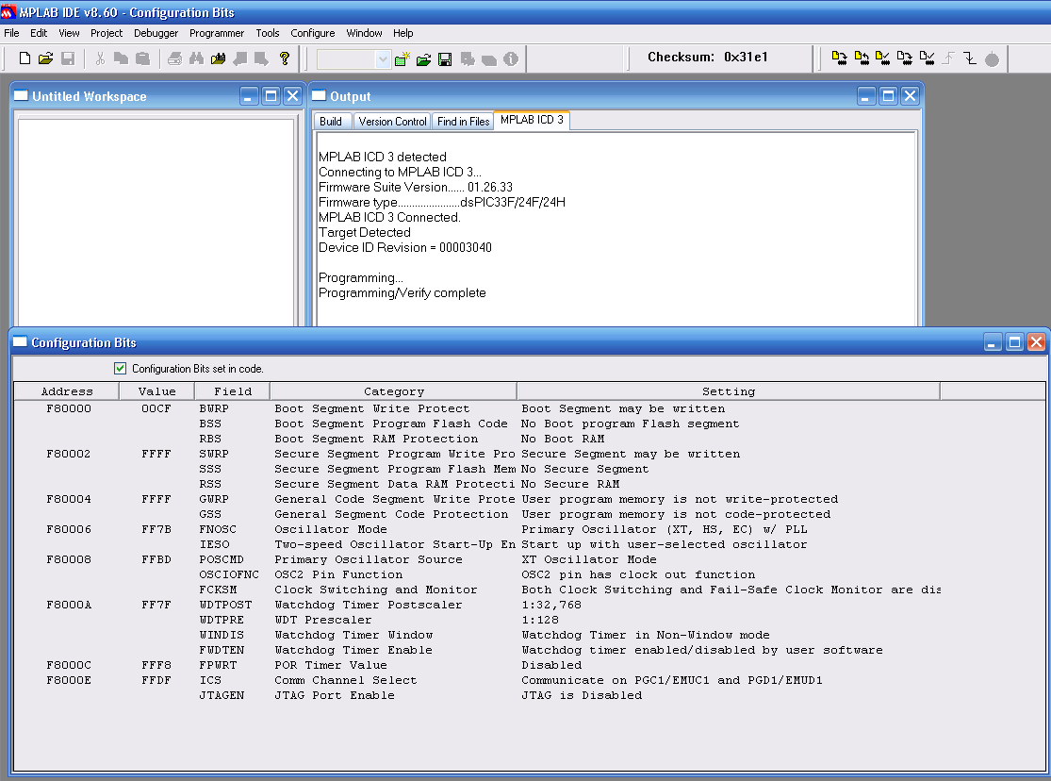Select the MPLAB ICD 3 output tab
This screenshot has width=1051, height=781.
pyautogui.click(x=532, y=120)
